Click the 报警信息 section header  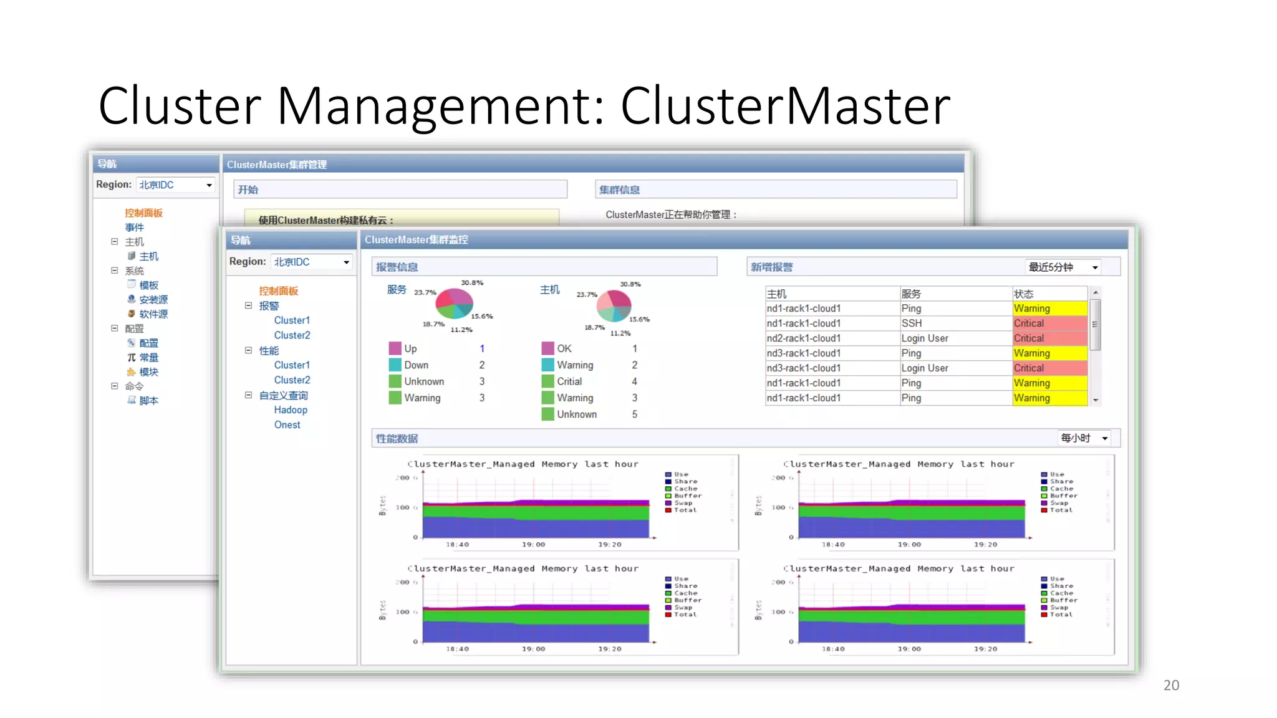coord(544,267)
